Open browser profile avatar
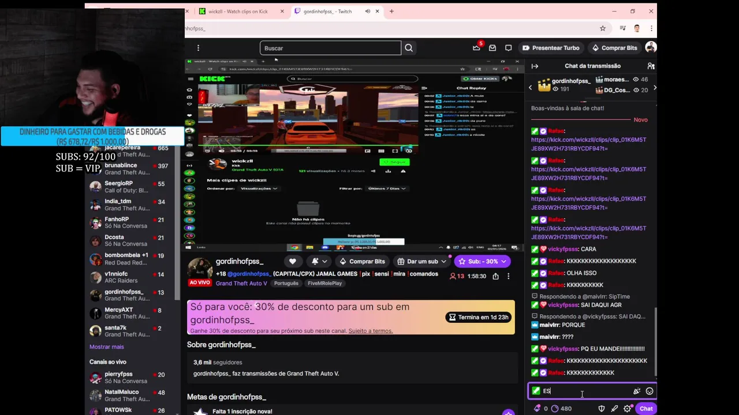Screen dimensions: 739x415 (637, 28)
